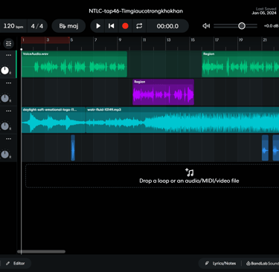Click bar 13 on the timeline ruler
Image resolution: width=279 pixels, height=272 pixels.
point(168,40)
